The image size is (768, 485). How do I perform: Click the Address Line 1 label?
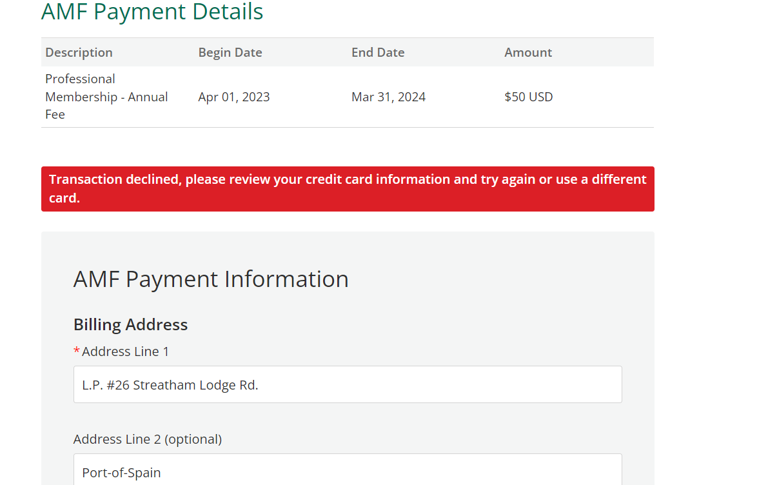point(125,351)
